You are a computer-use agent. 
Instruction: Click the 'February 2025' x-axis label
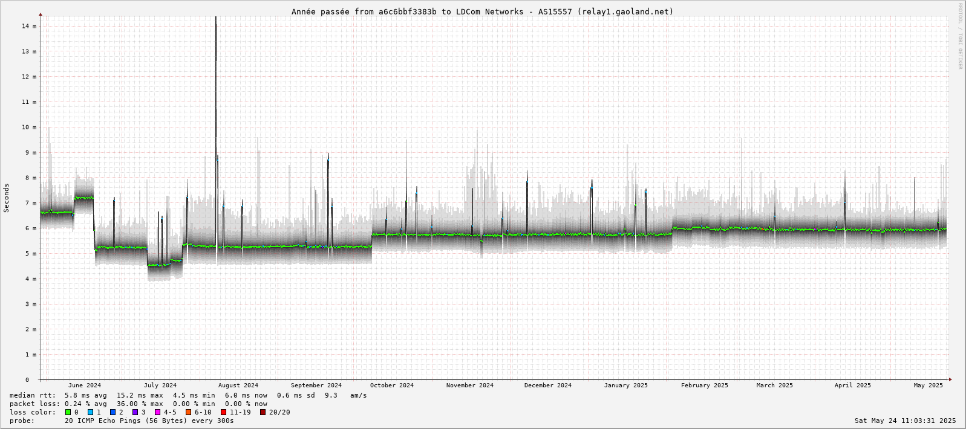(x=705, y=385)
